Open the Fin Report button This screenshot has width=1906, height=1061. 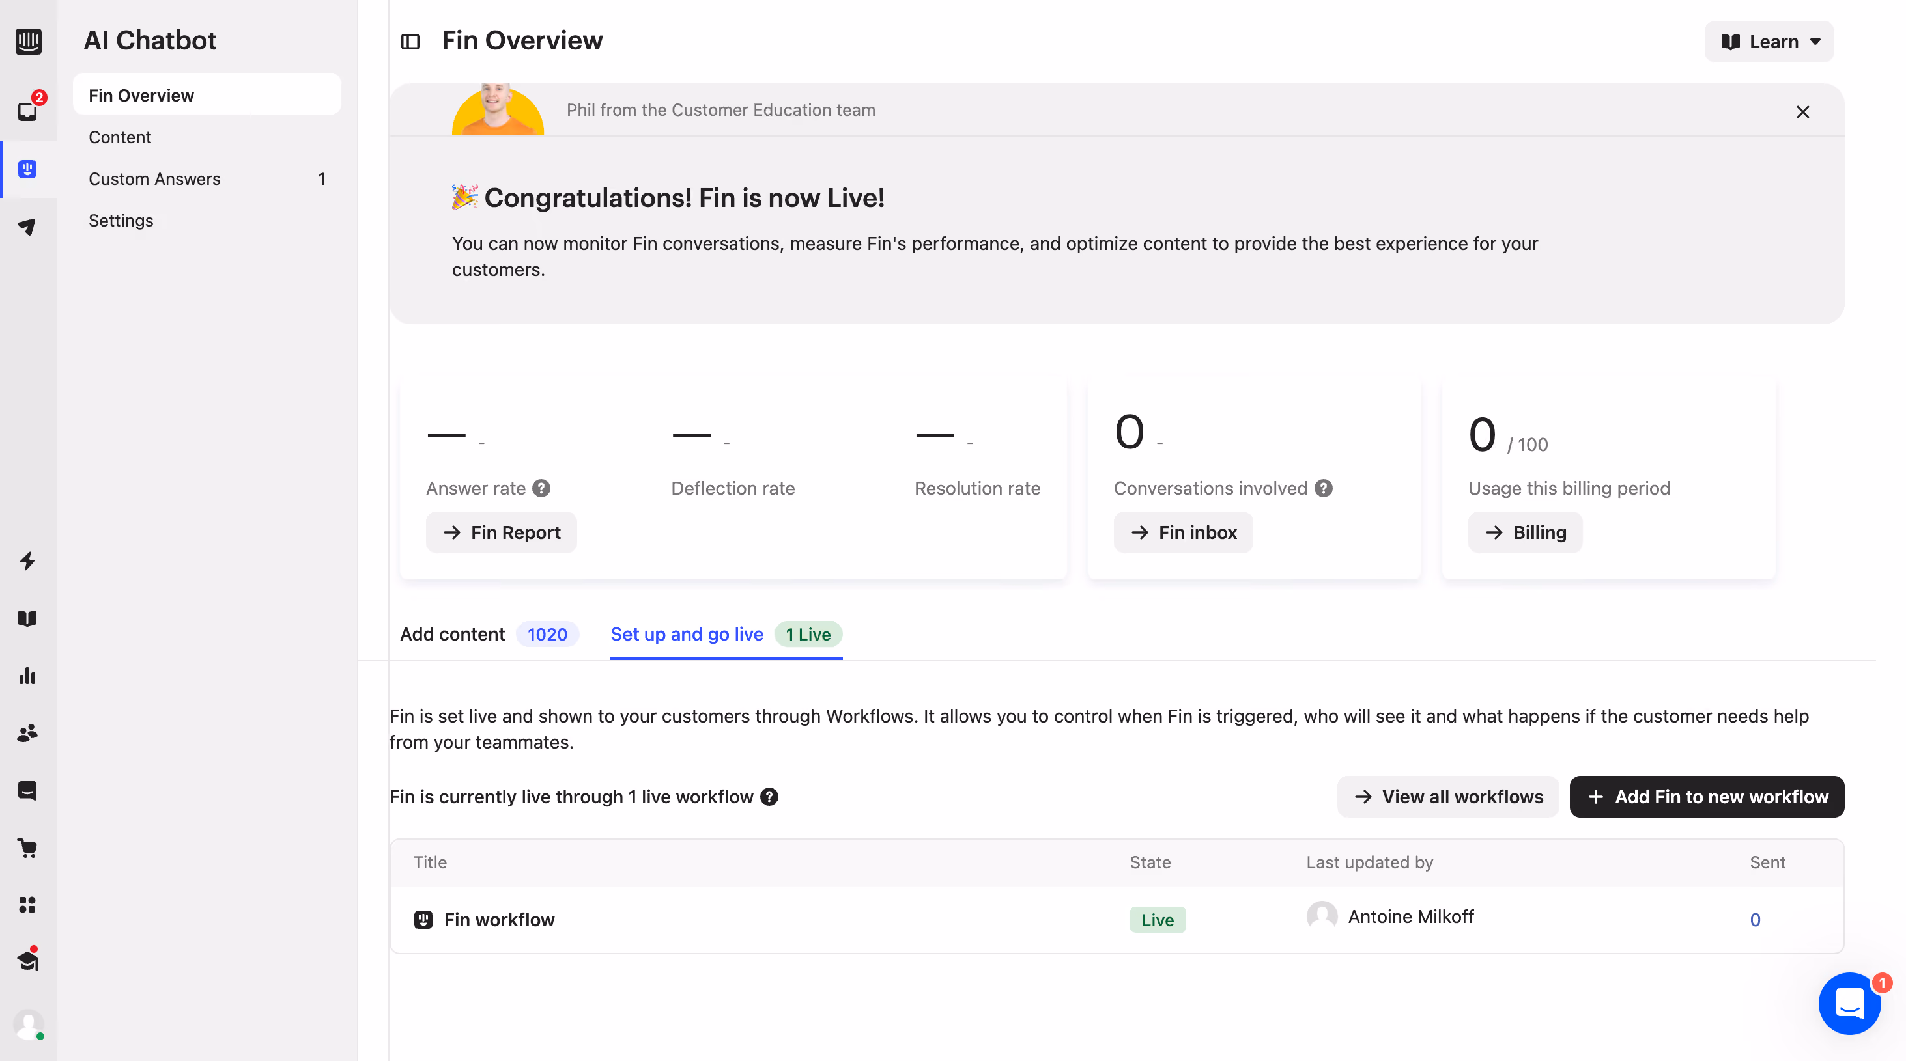[501, 532]
